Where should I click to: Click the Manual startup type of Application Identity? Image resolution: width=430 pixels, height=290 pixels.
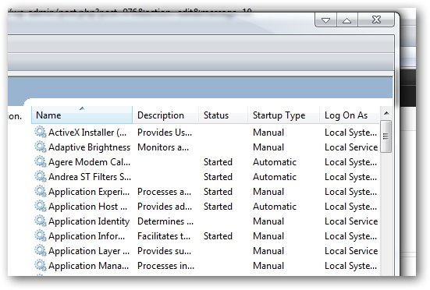[x=268, y=221]
